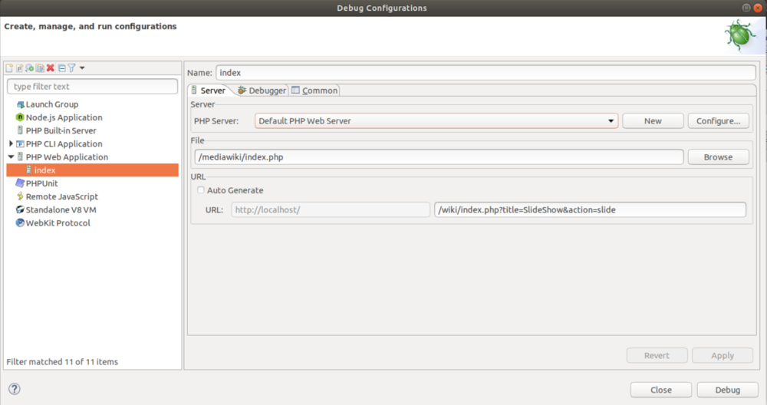Select WebKit Protocol entry
767x405 pixels.
click(x=58, y=223)
